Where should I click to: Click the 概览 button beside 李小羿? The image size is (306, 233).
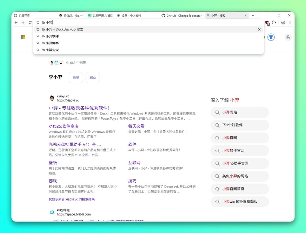(x=76, y=77)
